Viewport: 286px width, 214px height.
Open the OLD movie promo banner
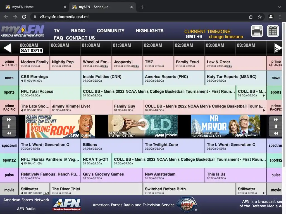[143, 126]
